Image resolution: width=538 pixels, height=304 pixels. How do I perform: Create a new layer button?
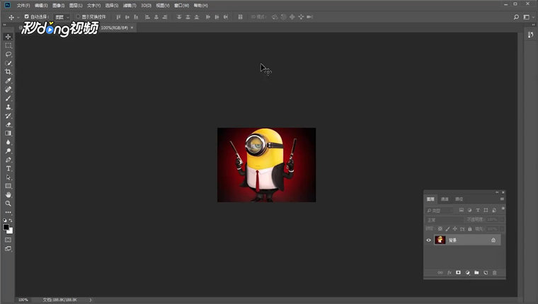pyautogui.click(x=486, y=273)
